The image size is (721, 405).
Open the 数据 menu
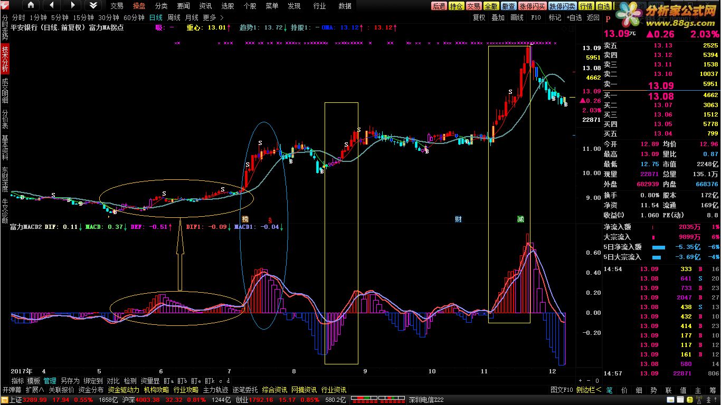345,6
